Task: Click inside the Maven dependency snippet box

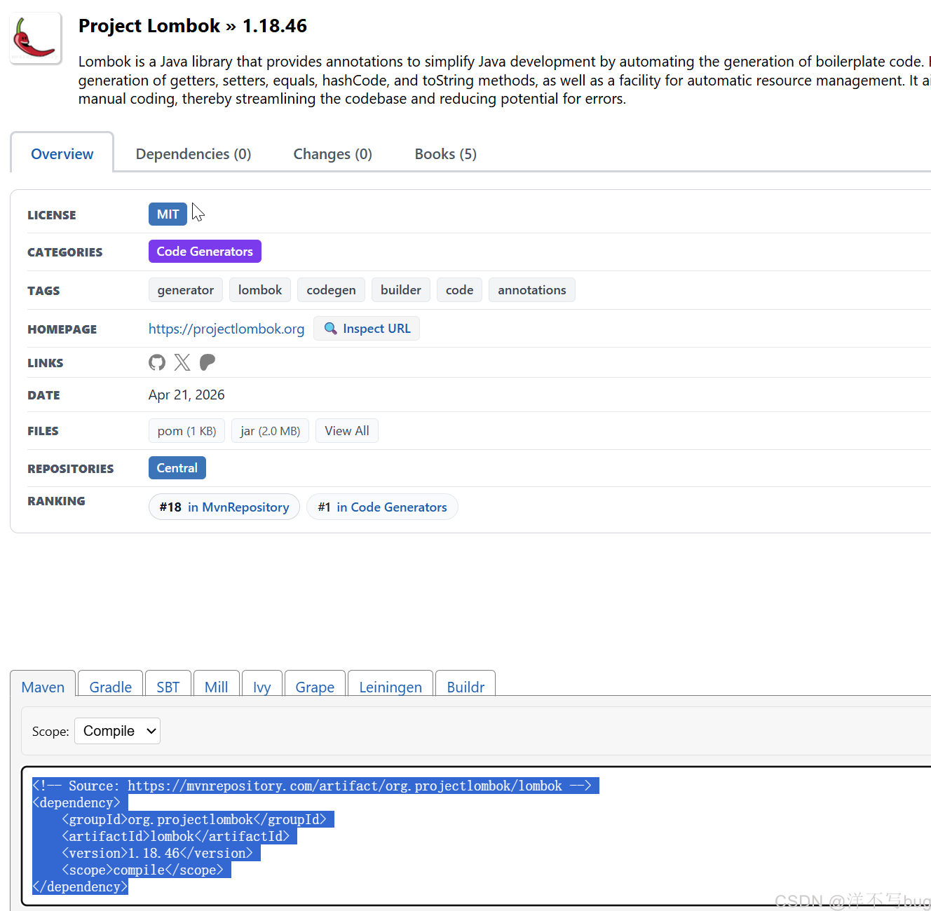Action: pyautogui.click(x=477, y=836)
